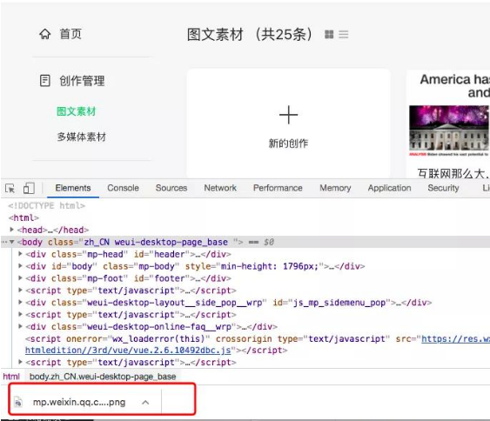
Task: Expand the head element node
Action: coord(12,230)
